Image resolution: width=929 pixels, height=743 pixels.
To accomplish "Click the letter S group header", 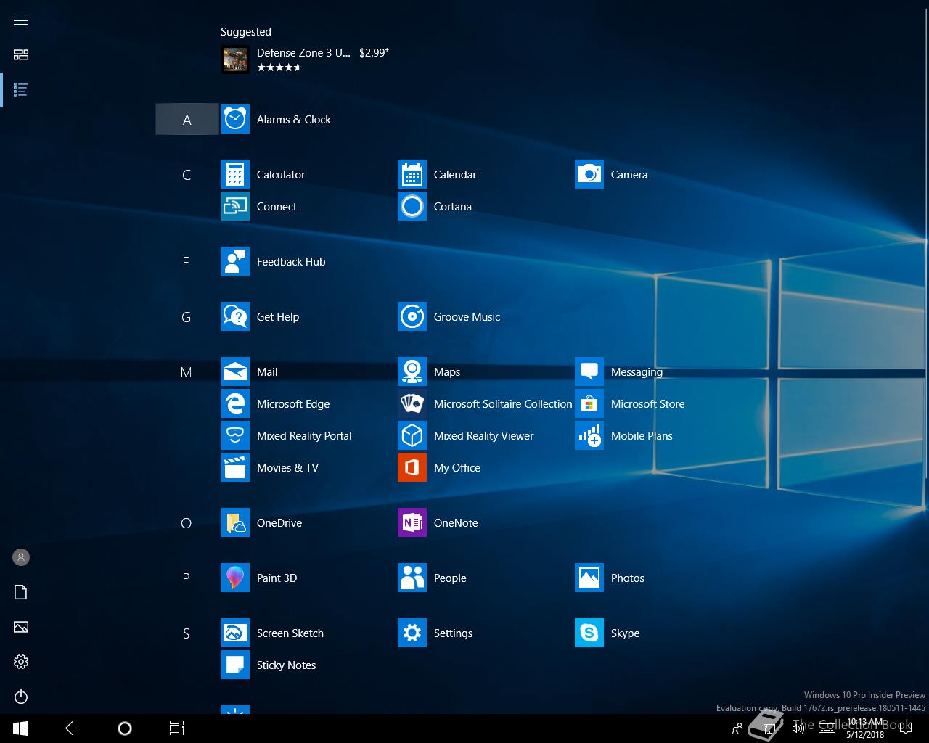I will tap(186, 633).
